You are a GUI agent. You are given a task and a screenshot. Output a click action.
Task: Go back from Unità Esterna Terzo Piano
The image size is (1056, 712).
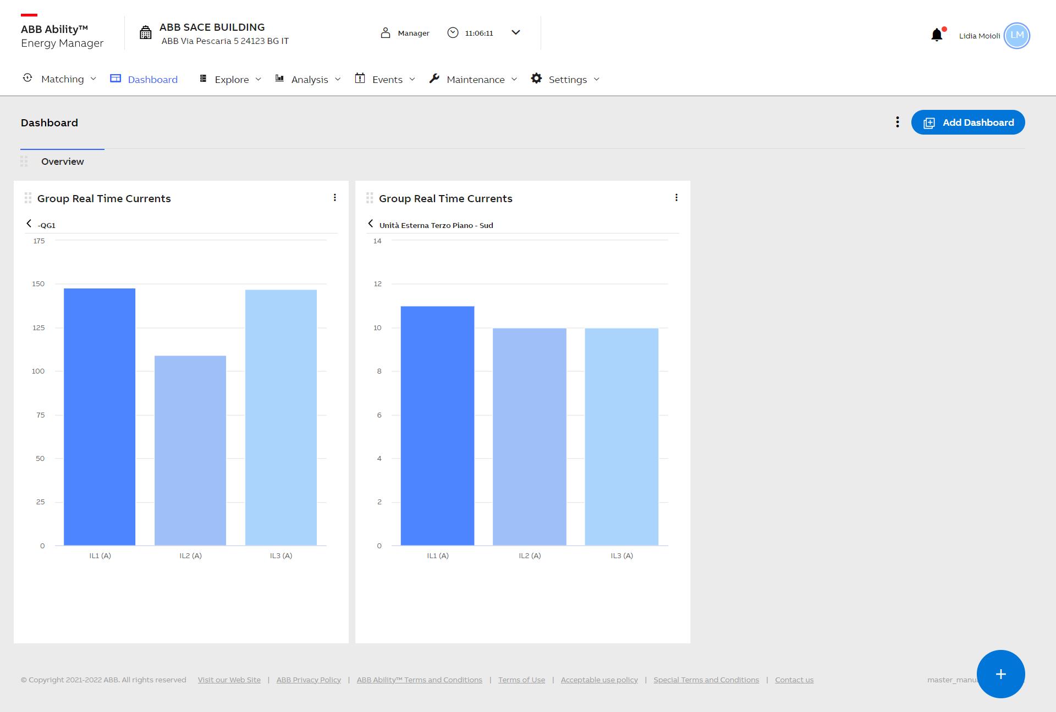[x=371, y=224]
